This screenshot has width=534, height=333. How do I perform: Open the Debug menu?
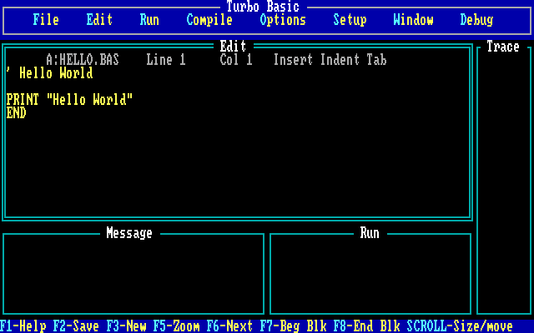476,20
